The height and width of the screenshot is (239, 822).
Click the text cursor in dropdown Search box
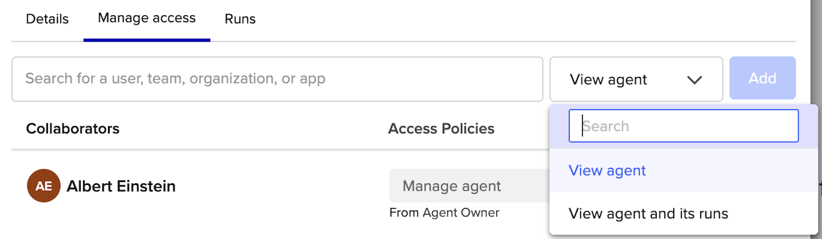point(582,126)
